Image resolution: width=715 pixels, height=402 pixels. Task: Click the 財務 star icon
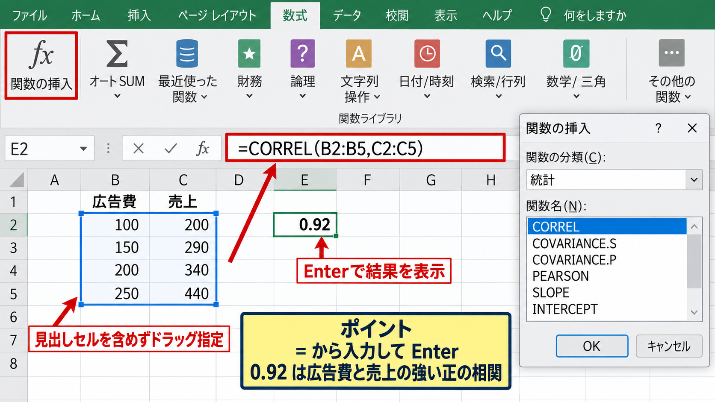click(x=249, y=53)
